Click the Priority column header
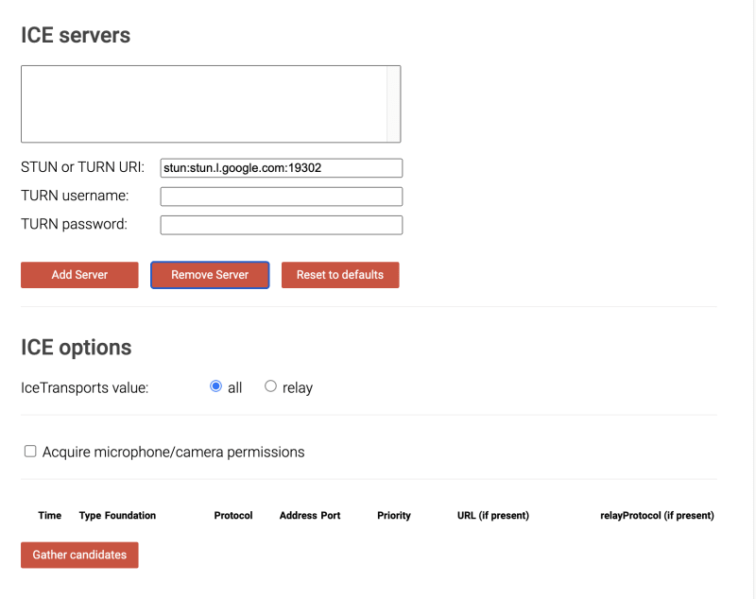The width and height of the screenshot is (756, 599). point(394,516)
